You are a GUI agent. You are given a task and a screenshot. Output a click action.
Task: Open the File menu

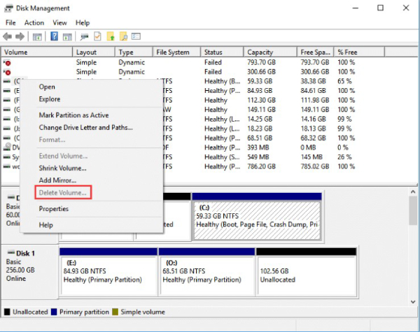[x=10, y=23]
